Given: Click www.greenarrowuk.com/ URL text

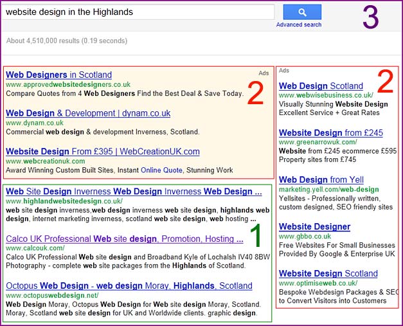Looking at the screenshot, I should click(x=318, y=142).
